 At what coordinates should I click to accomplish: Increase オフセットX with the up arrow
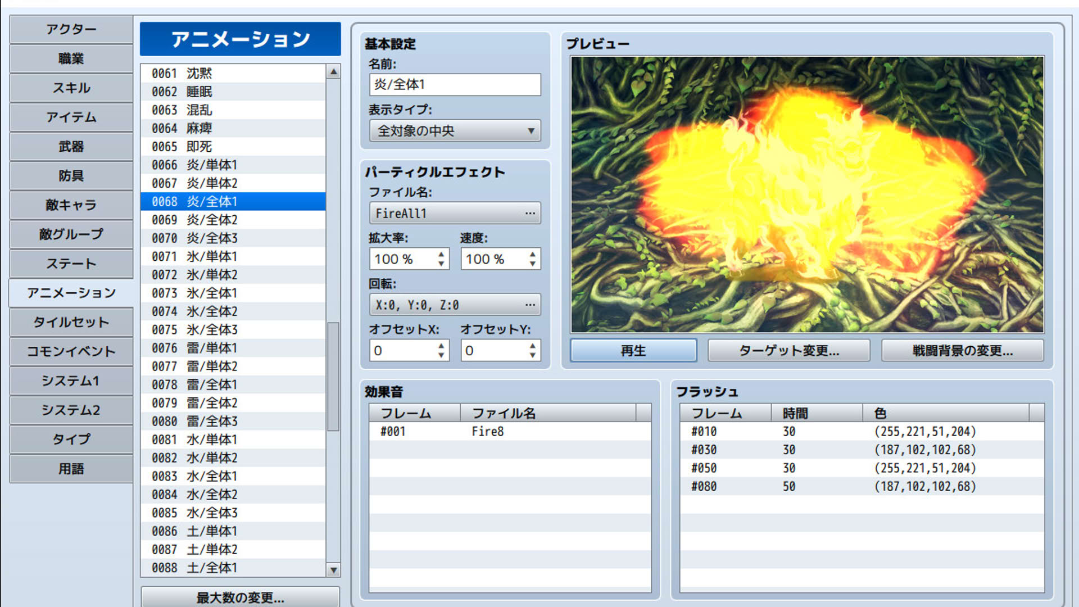[x=441, y=346]
